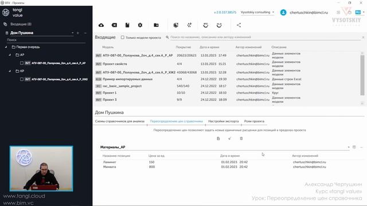Collapse the Первая очередь folder

tap(6, 47)
